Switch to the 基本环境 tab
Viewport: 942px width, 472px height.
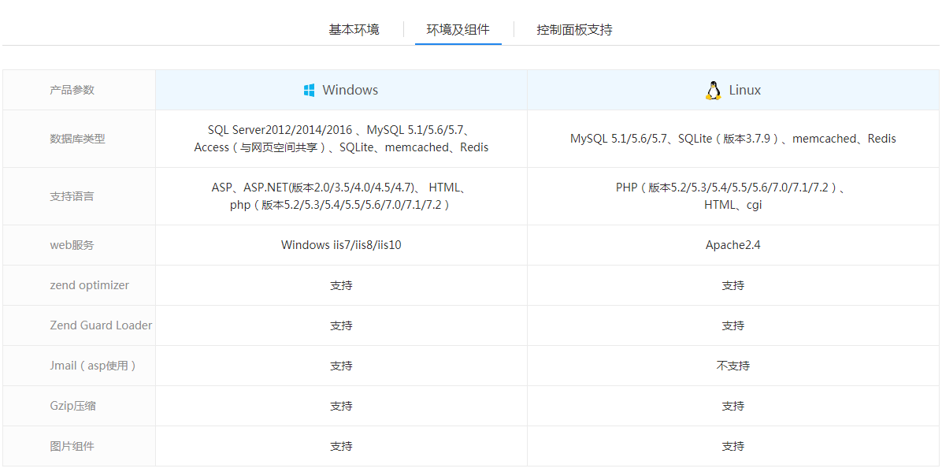pos(354,30)
